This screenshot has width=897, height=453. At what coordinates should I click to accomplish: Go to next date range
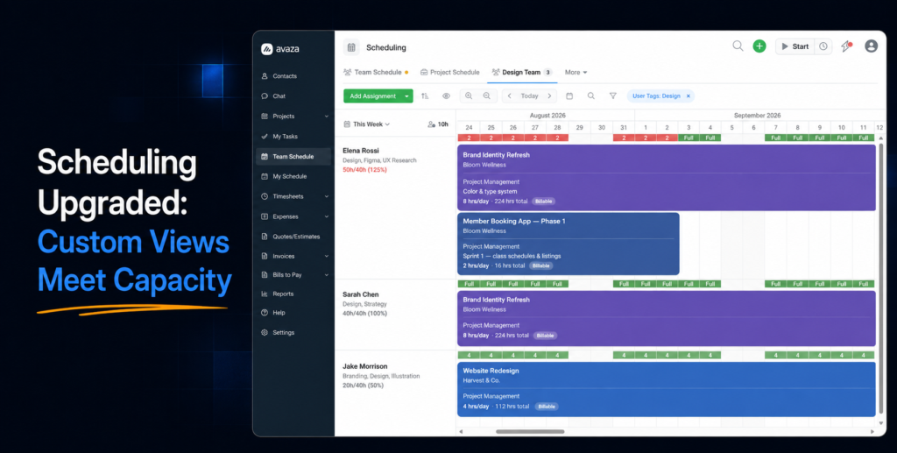(x=549, y=96)
